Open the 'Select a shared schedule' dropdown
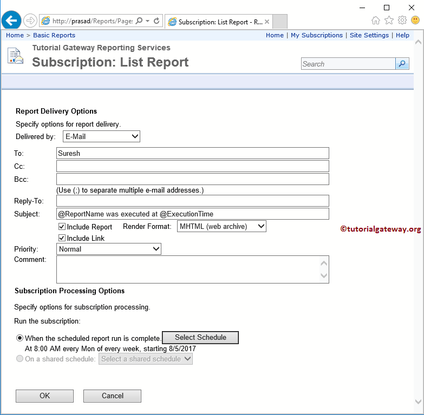Viewport: 424px width, 415px height. 146,359
